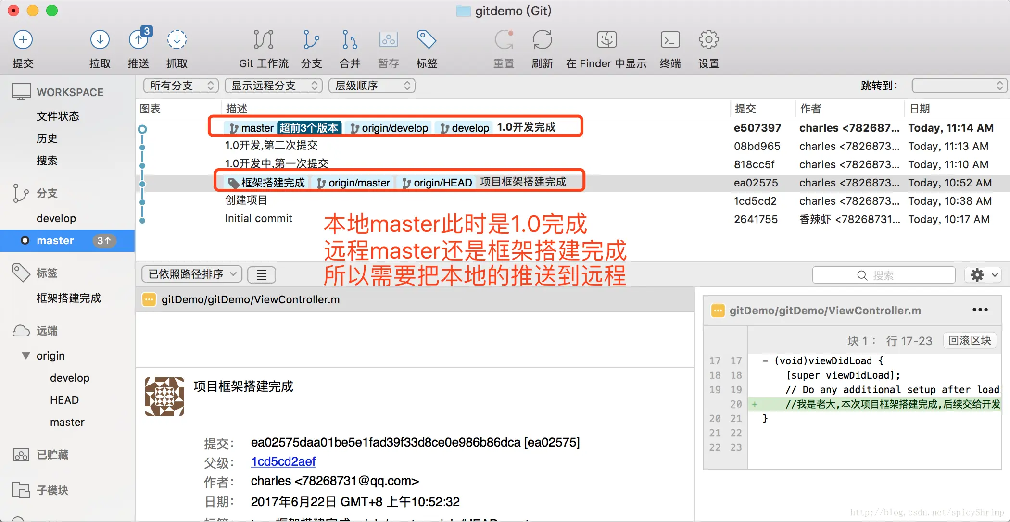Collapse the origin remote tree
This screenshot has width=1010, height=522.
[x=26, y=356]
